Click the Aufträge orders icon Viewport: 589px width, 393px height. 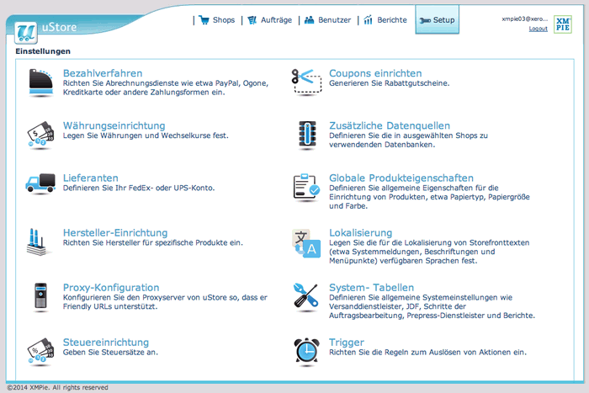(252, 20)
